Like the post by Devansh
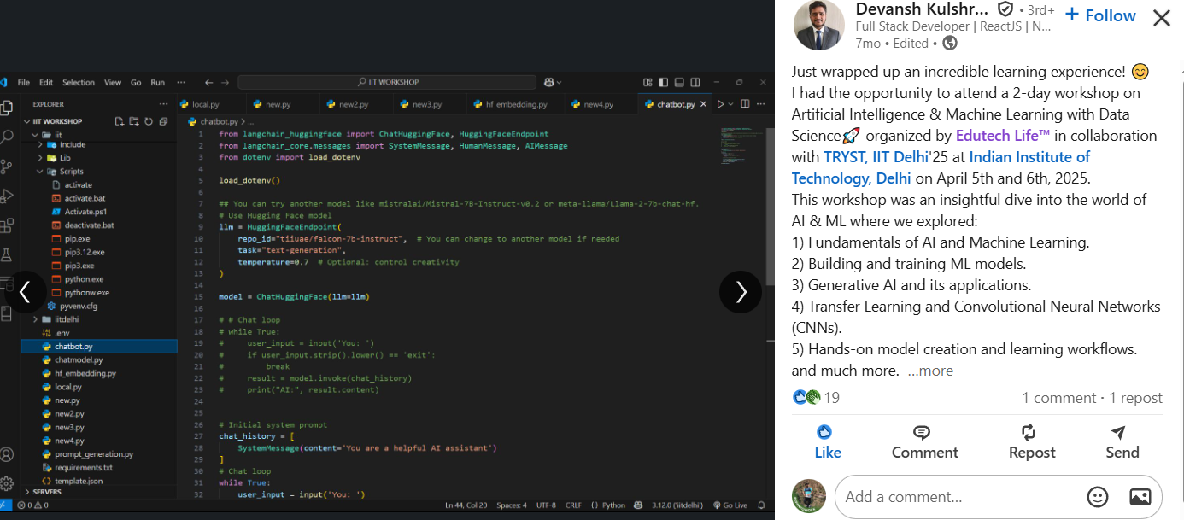The height and width of the screenshot is (520, 1184). [x=826, y=442]
